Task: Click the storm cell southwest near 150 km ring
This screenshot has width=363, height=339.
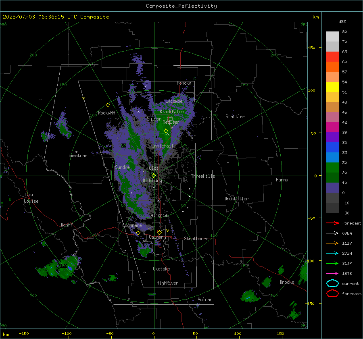Action: click(x=59, y=268)
